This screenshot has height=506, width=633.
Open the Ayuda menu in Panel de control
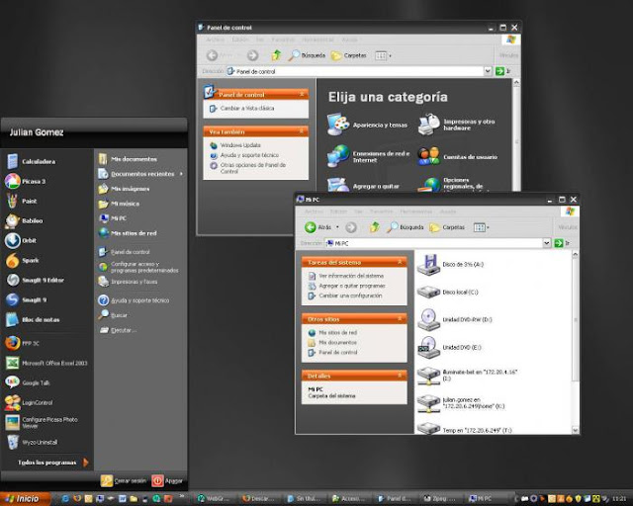coord(349,40)
